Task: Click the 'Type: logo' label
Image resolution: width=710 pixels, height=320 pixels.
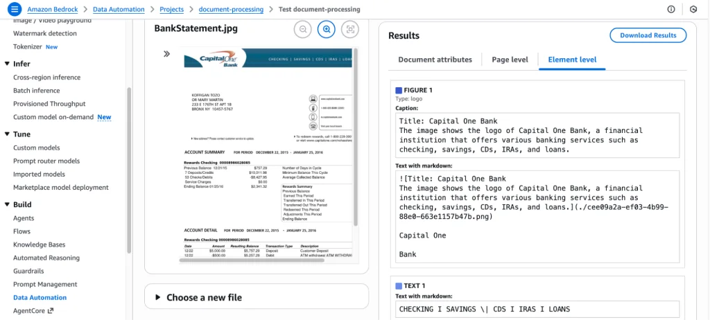Action: point(409,98)
